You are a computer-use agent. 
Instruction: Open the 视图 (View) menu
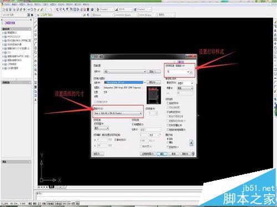[22, 4]
